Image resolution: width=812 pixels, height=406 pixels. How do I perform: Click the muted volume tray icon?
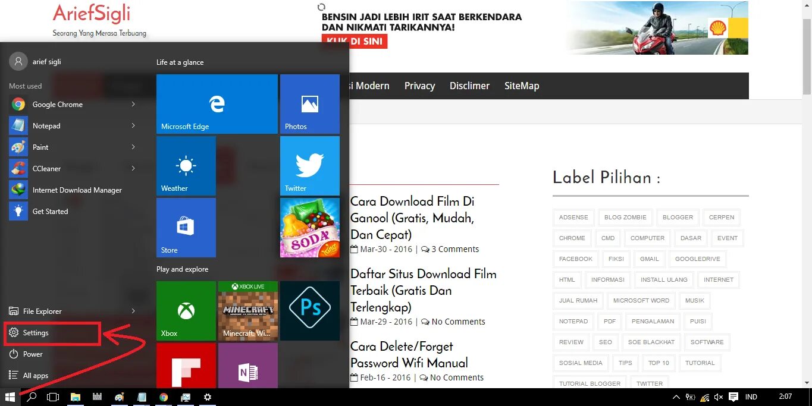(719, 397)
